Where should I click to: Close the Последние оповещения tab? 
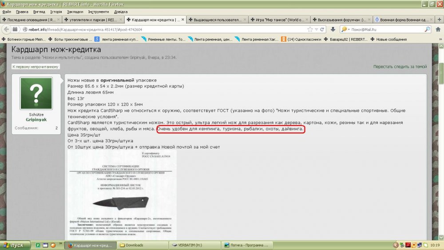pos(58,20)
